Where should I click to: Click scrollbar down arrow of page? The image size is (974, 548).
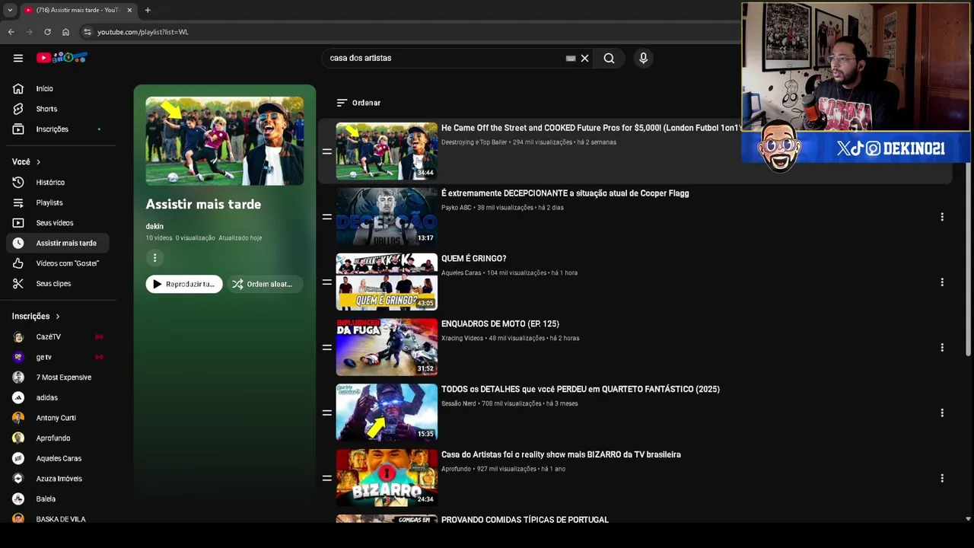click(968, 519)
